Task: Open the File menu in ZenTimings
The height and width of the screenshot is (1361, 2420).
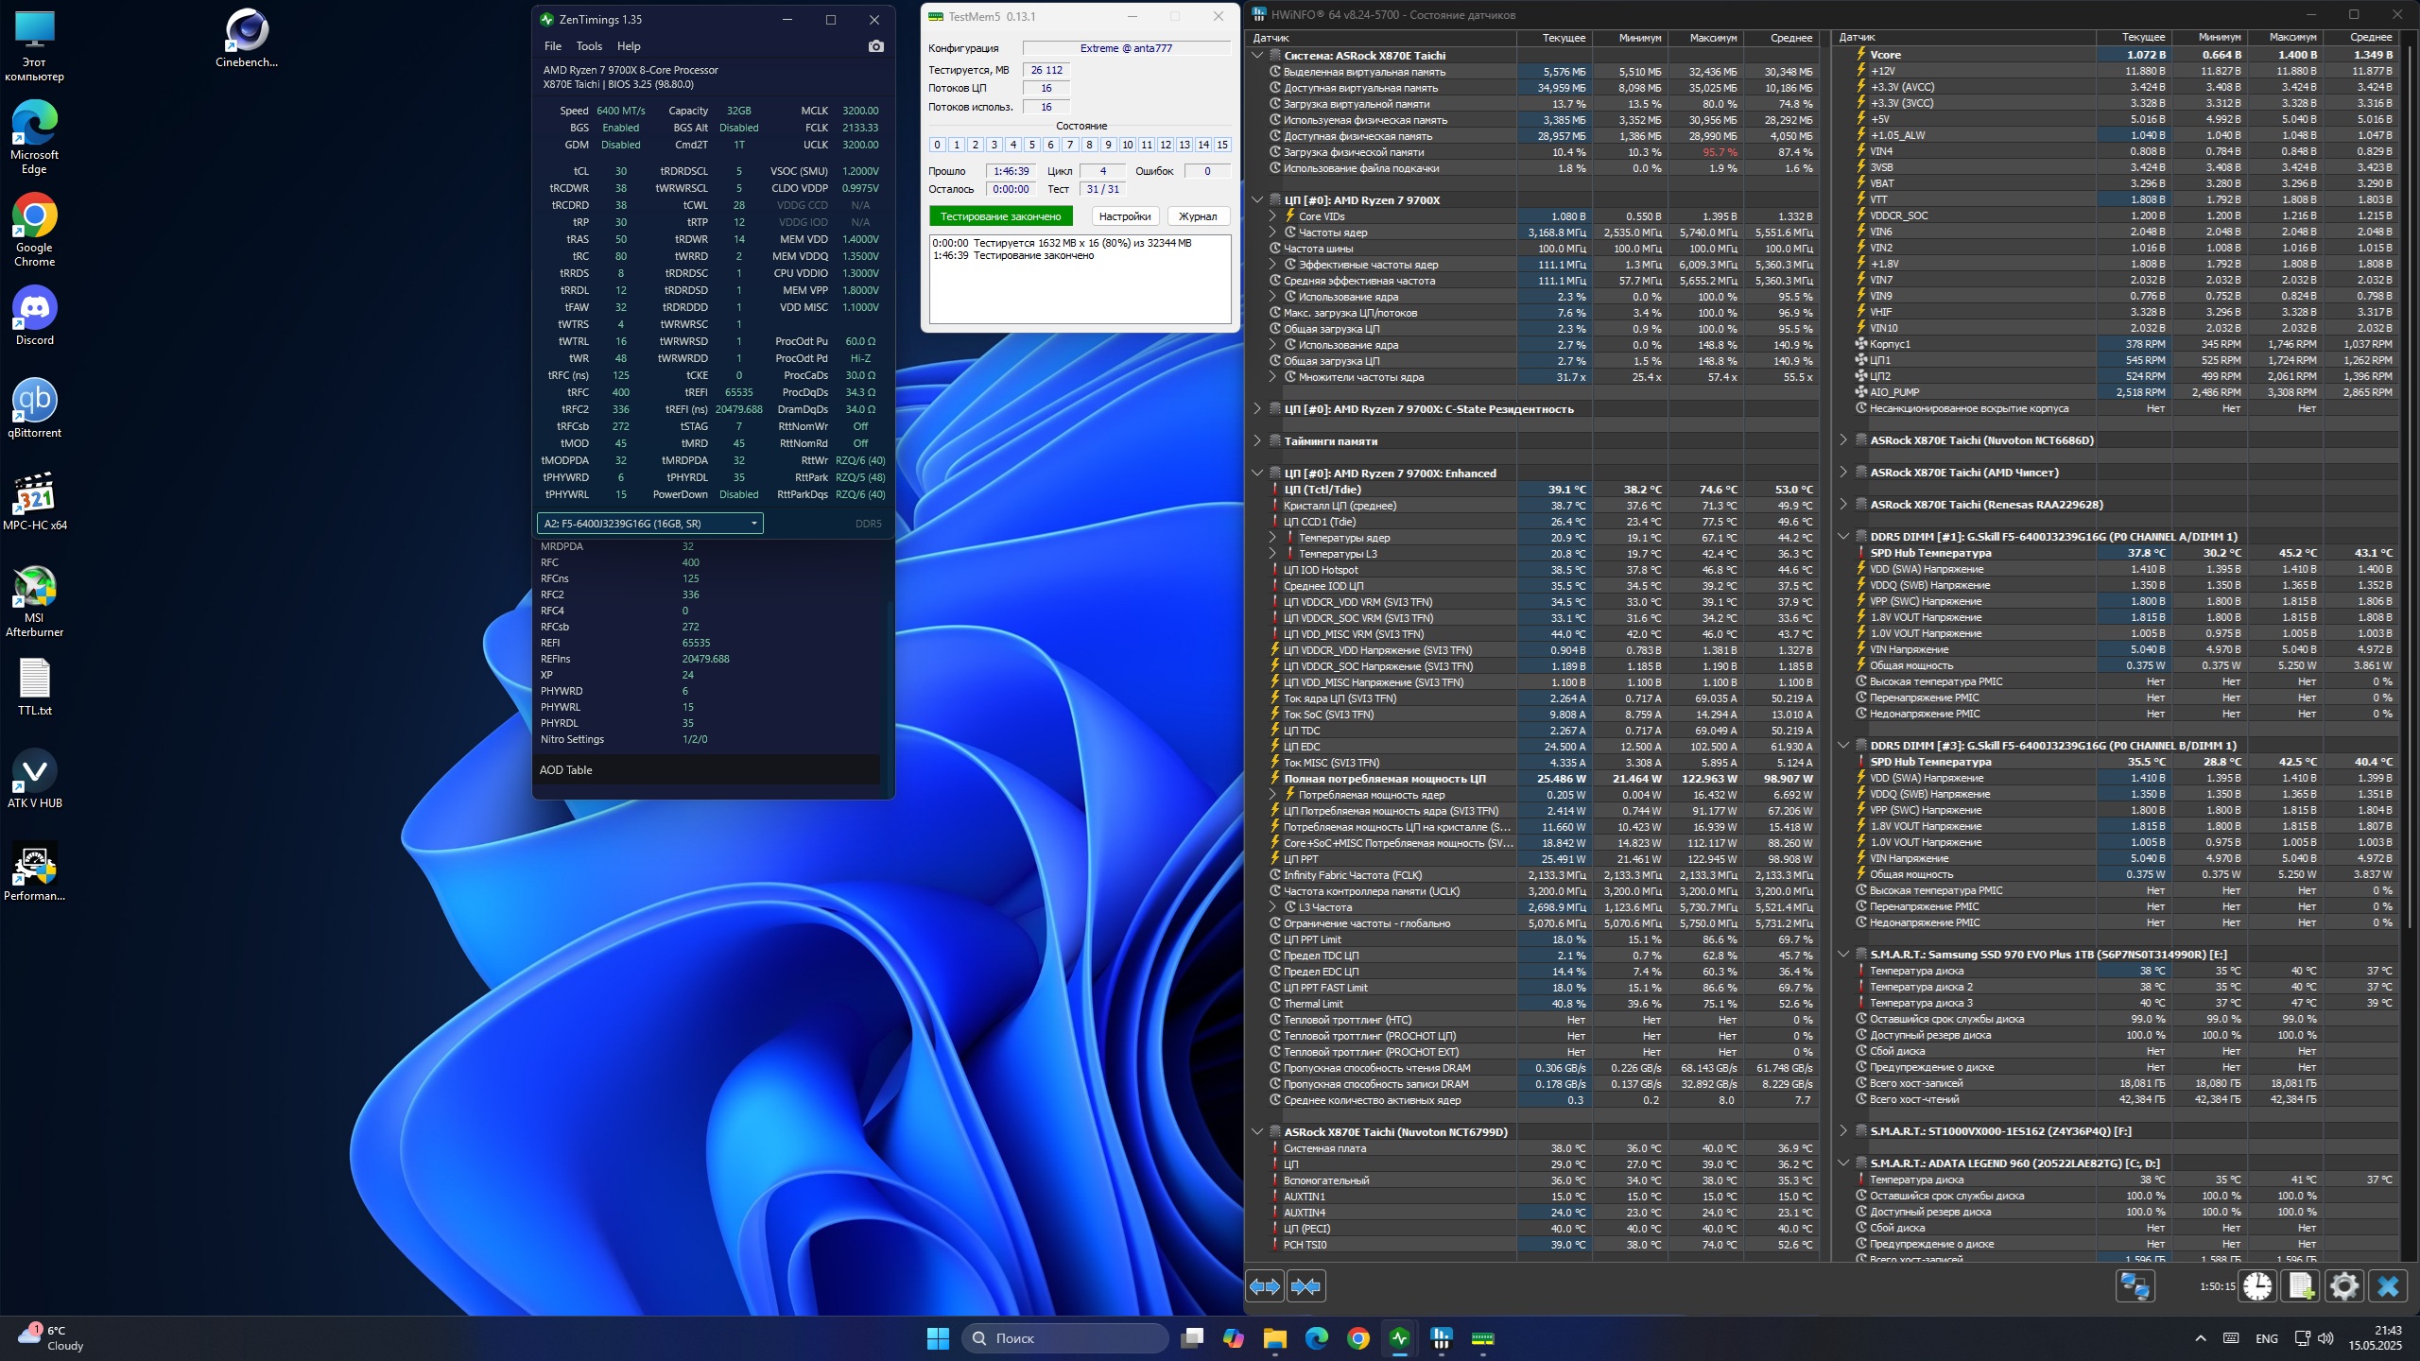Action: [553, 46]
